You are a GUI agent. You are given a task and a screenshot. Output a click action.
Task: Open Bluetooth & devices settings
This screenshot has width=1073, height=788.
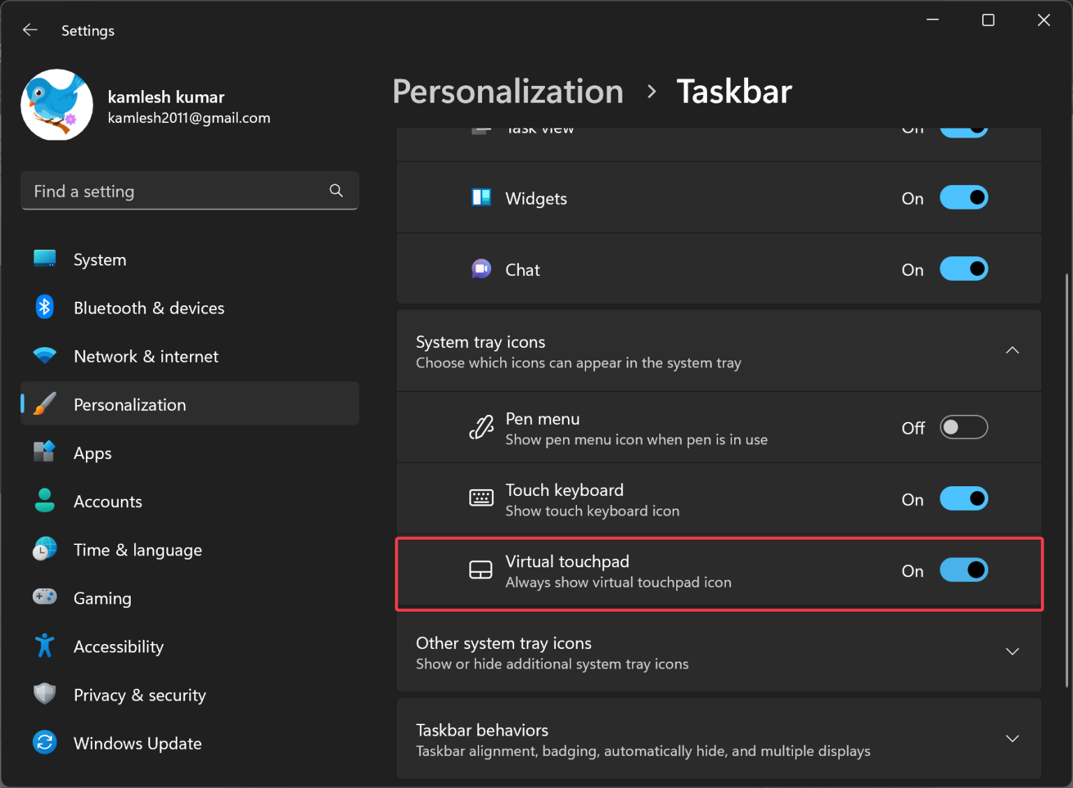44,307
